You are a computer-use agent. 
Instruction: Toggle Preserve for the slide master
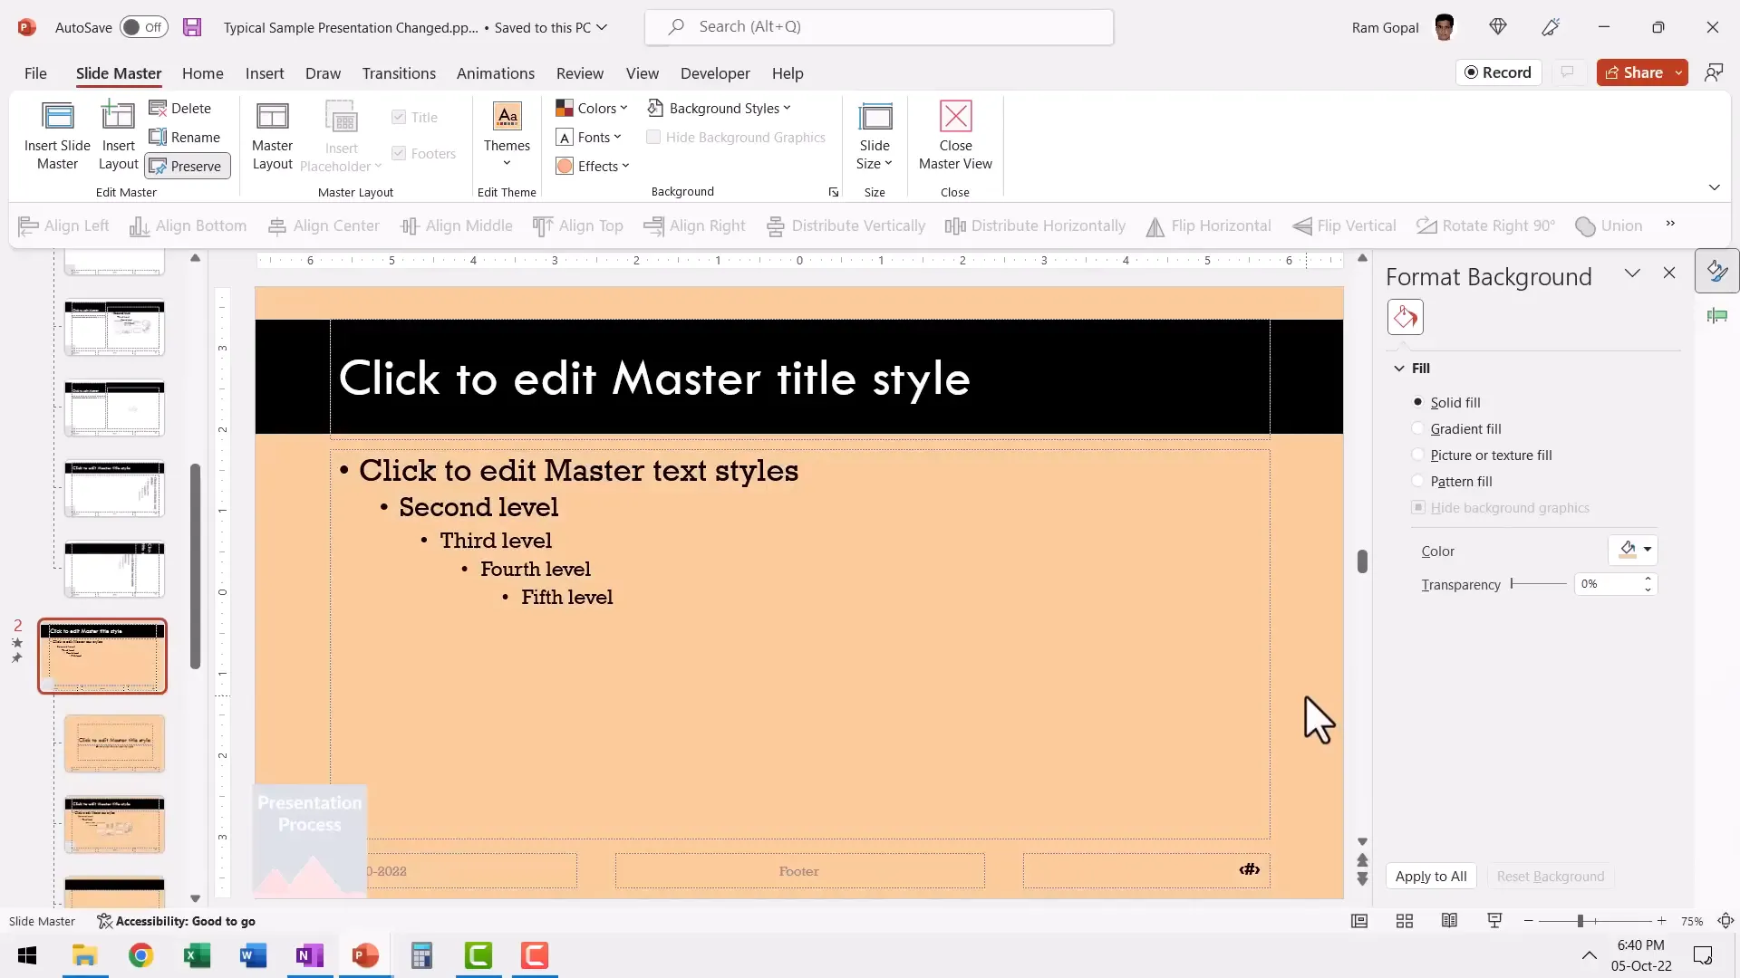point(187,166)
